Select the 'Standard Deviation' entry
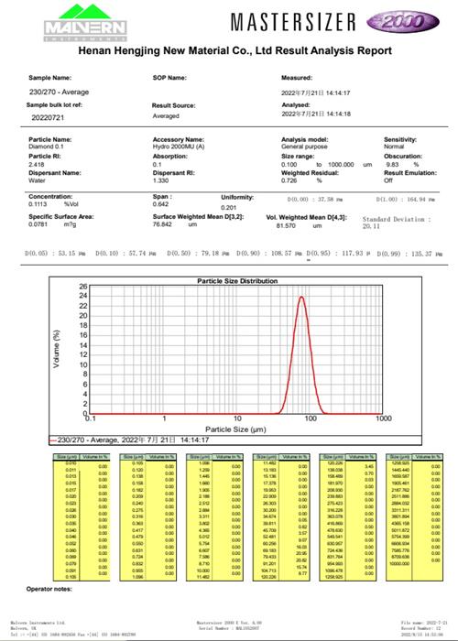 [397, 223]
